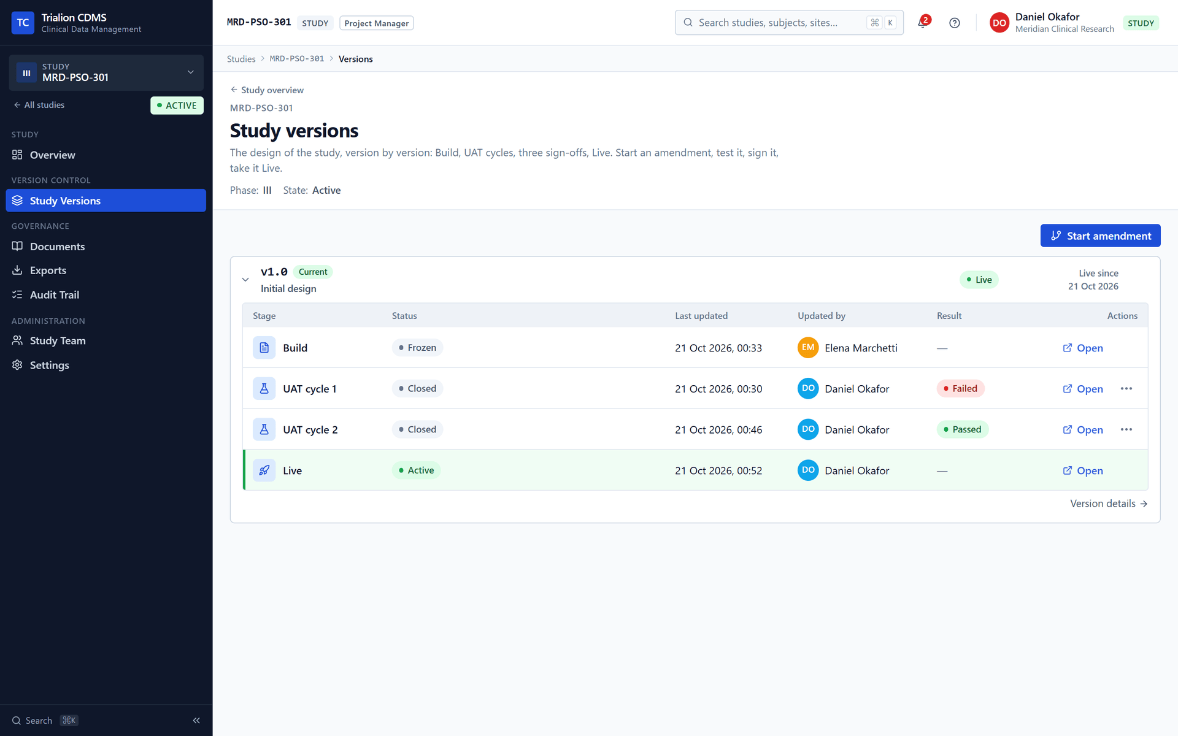The height and width of the screenshot is (736, 1178).
Task: Click the sidebar bottom Search box
Action: pos(45,720)
